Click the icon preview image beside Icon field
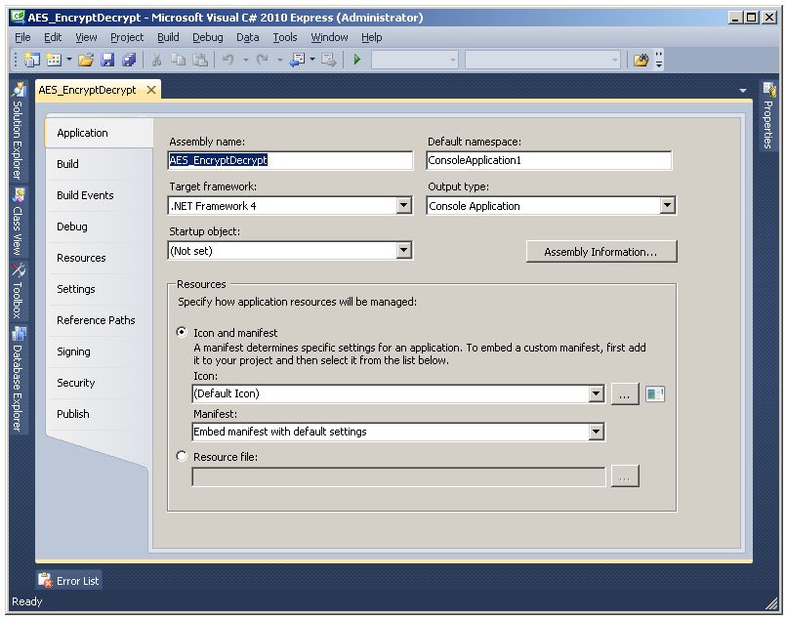The image size is (786, 619). 655,394
